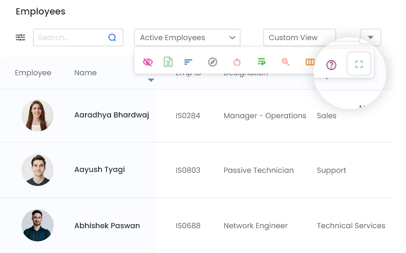Click the blue sort lines icon
This screenshot has width=406, height=253.
coord(188,62)
